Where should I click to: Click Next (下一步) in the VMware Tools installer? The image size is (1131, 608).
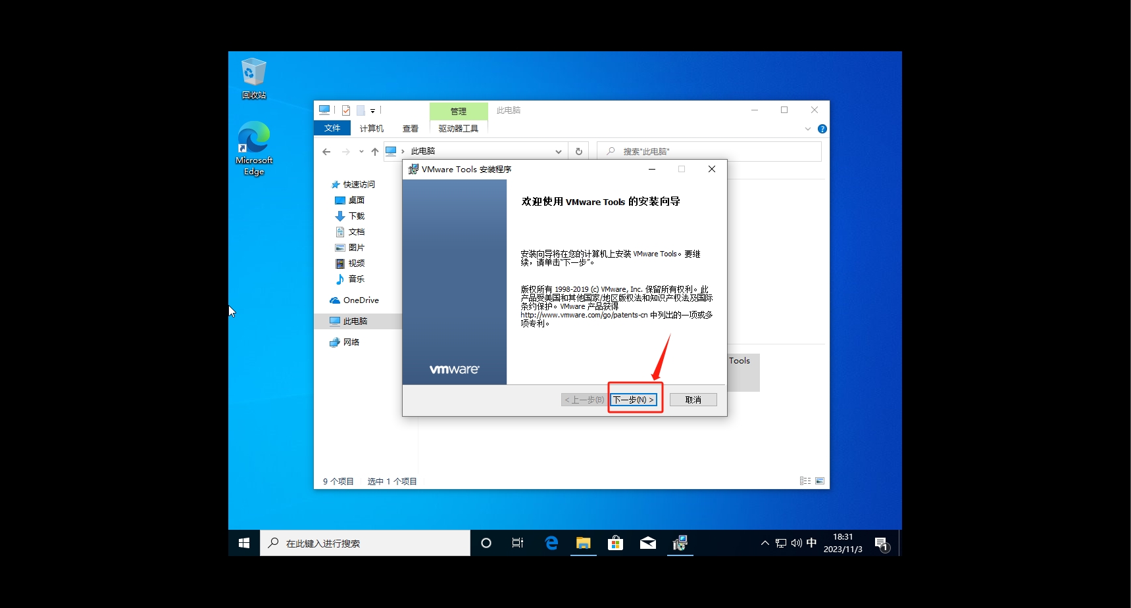pyautogui.click(x=634, y=400)
